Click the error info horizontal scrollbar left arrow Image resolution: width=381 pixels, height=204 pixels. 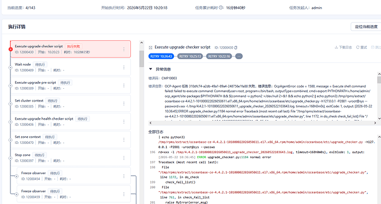150,123
